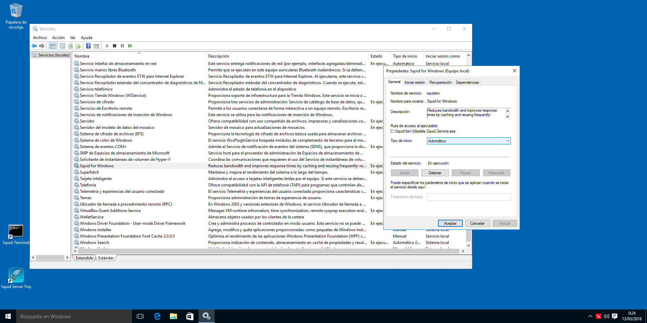
Task: Click the Refresh toolbar icon
Action: coord(70,46)
